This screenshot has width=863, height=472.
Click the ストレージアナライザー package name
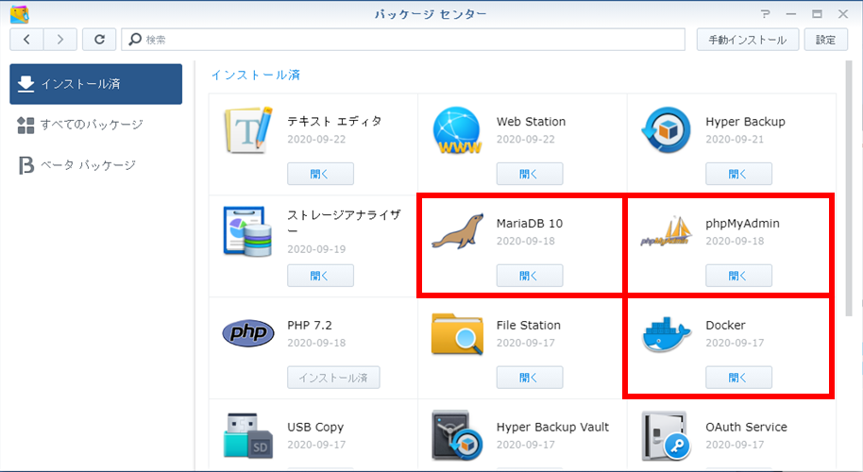[344, 222]
